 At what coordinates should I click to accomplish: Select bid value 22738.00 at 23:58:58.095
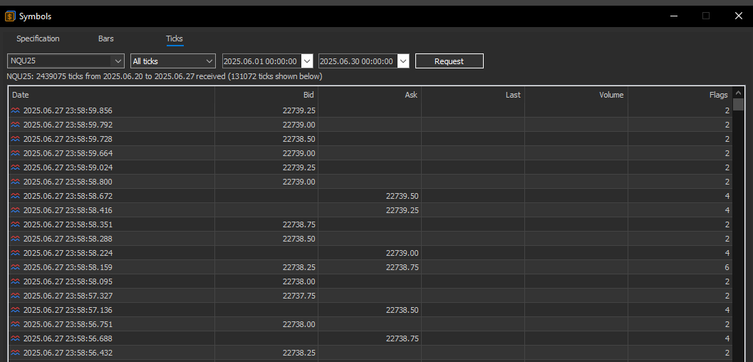298,281
